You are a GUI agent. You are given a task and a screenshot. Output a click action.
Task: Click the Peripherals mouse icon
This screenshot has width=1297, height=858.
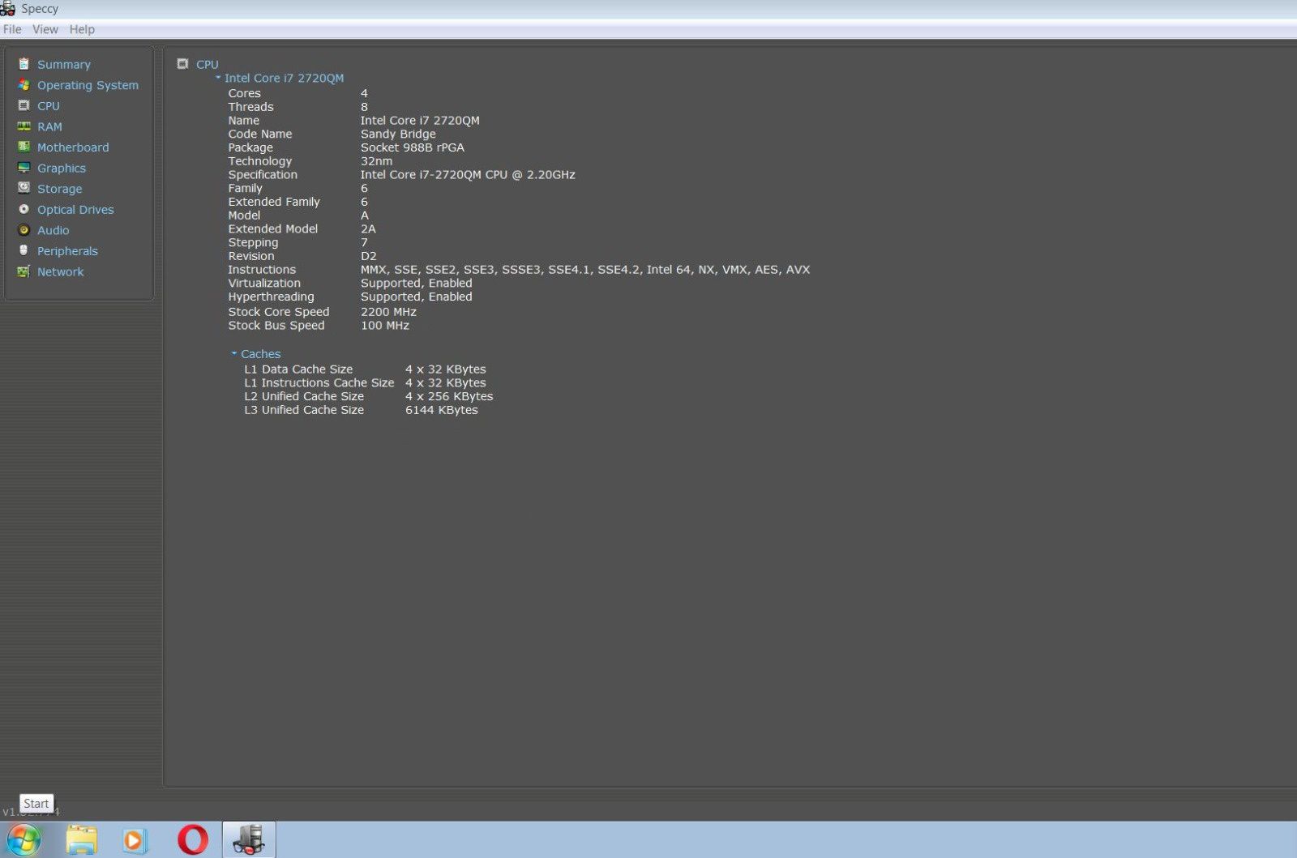[x=24, y=250]
